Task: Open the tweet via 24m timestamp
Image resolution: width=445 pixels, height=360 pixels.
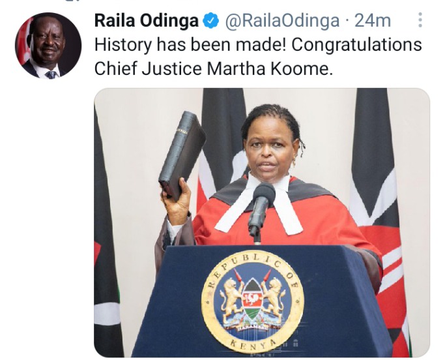Action: point(373,21)
